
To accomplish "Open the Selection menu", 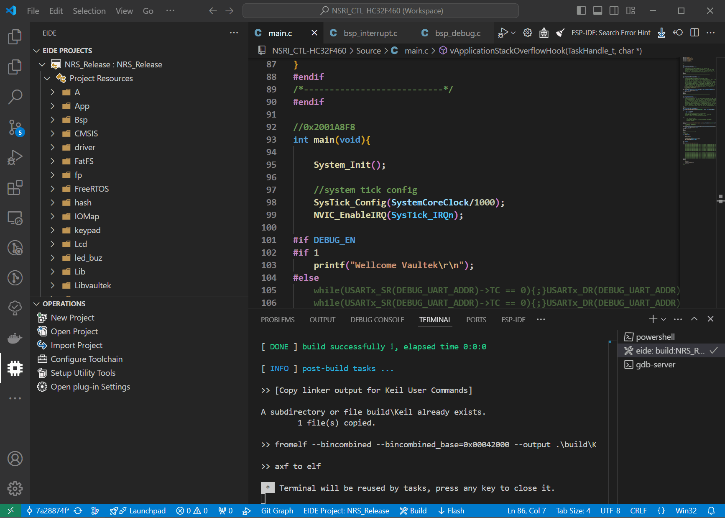I will pos(89,11).
